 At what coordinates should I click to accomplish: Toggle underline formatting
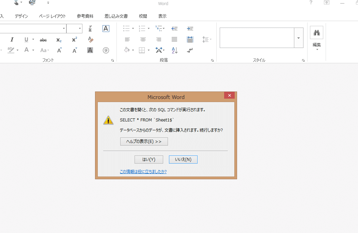point(26,40)
